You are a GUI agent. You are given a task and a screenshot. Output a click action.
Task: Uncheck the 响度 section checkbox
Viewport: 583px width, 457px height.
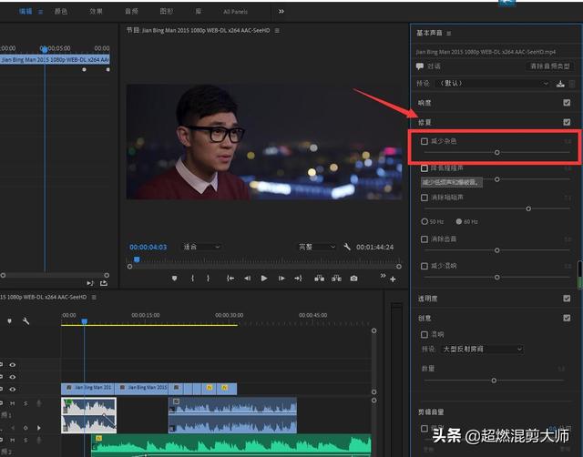click(567, 103)
